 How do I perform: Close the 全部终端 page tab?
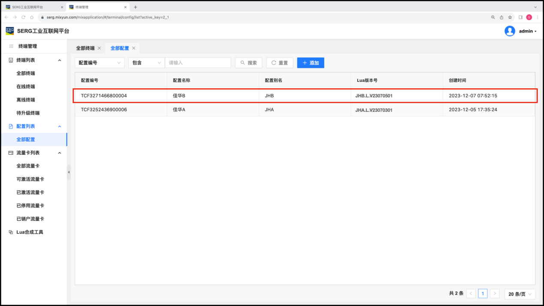click(100, 48)
